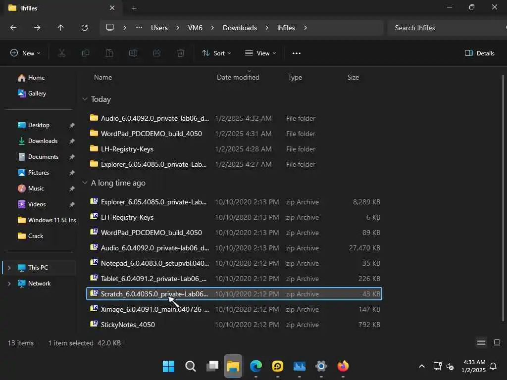507x380 pixels.
Task: Open Home in navigation pane
Action: point(31,78)
